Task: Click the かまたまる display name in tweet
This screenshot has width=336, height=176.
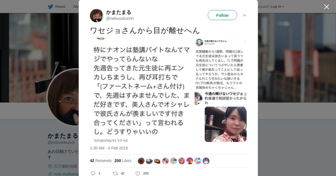Action: (119, 12)
